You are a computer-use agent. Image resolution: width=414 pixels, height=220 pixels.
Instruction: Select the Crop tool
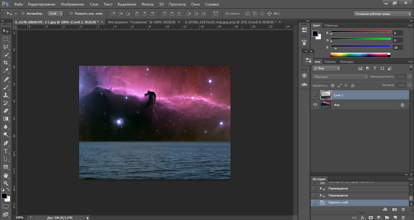(6, 63)
